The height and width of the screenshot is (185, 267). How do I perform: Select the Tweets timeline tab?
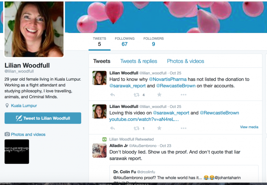coord(102,61)
